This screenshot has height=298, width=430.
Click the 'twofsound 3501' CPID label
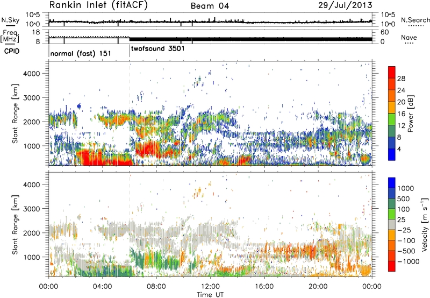coord(158,49)
